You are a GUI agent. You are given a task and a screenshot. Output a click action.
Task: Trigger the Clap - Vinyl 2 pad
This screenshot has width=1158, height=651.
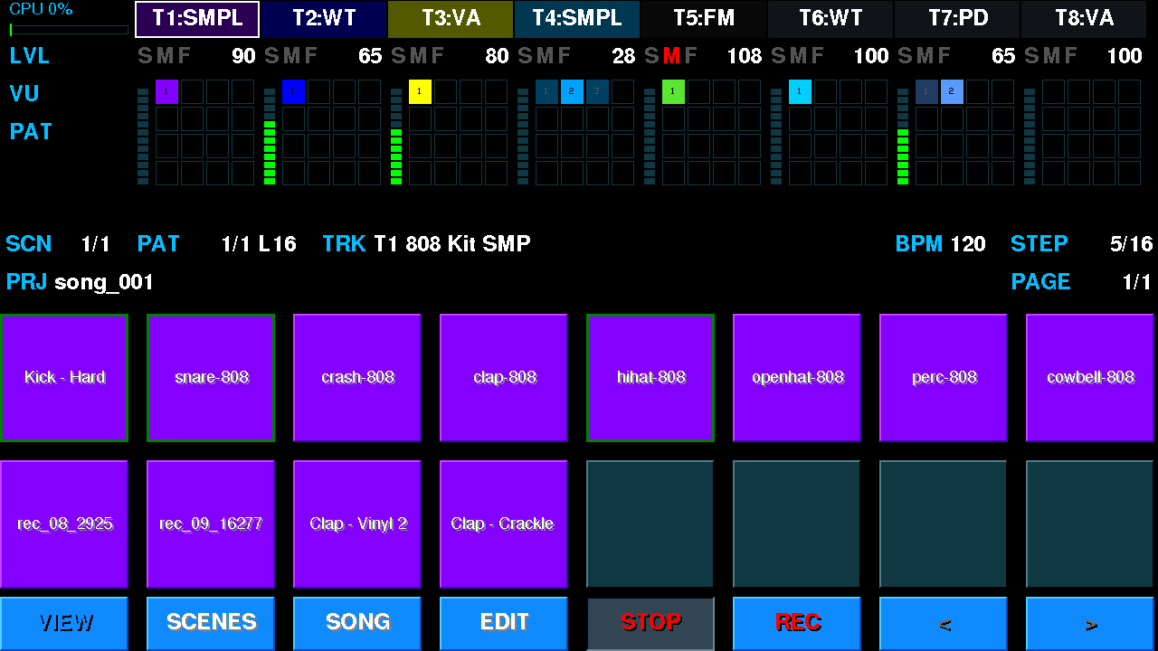pos(357,524)
